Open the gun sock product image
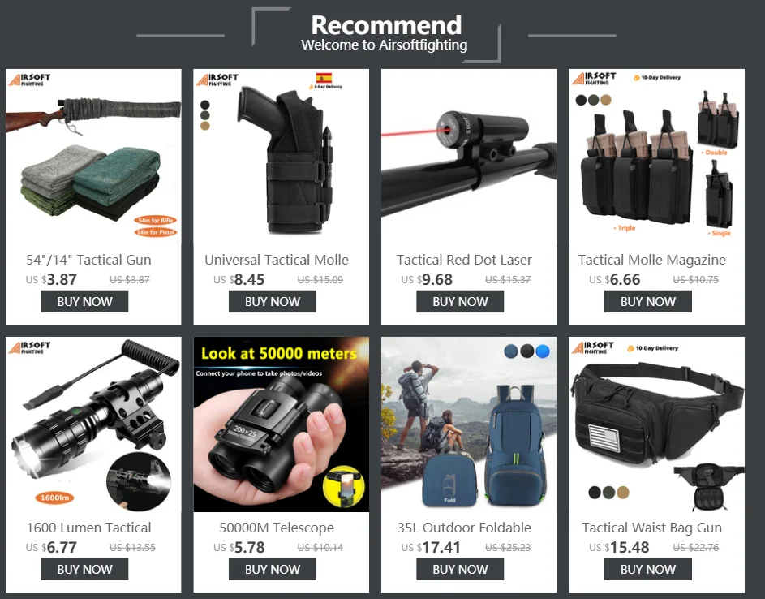 (x=93, y=157)
